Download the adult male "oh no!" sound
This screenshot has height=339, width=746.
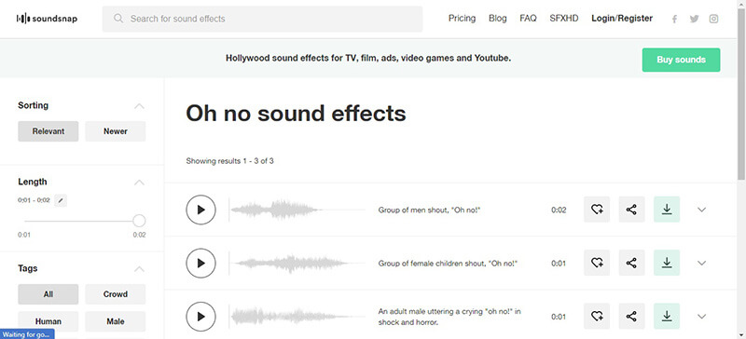[667, 316]
